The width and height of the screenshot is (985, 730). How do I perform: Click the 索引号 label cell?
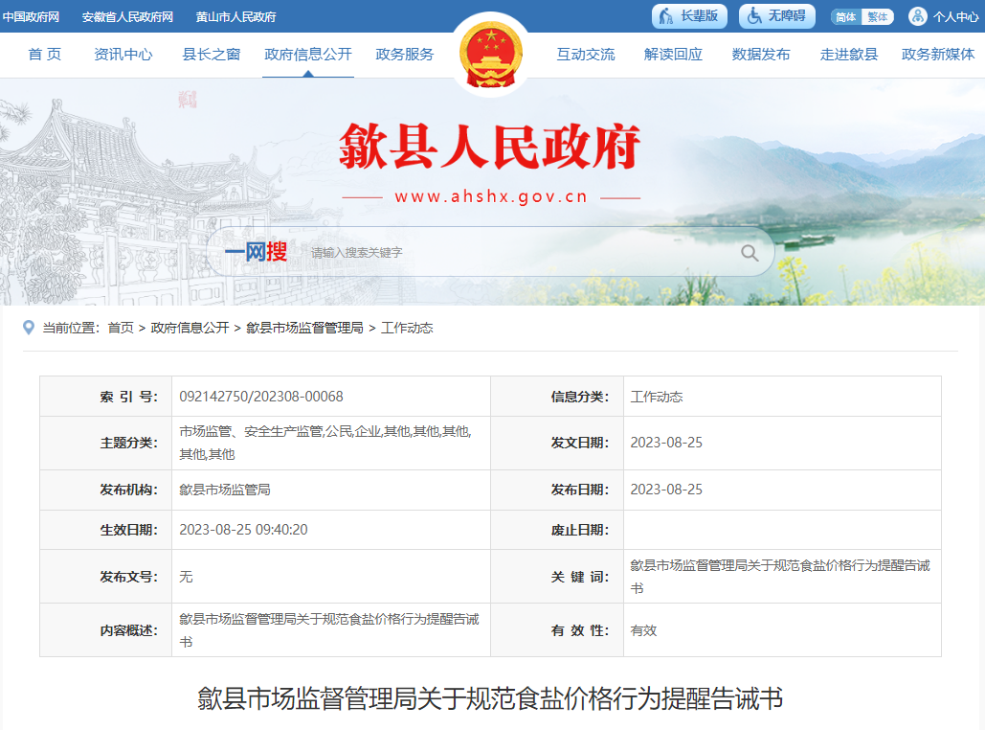[x=105, y=397]
